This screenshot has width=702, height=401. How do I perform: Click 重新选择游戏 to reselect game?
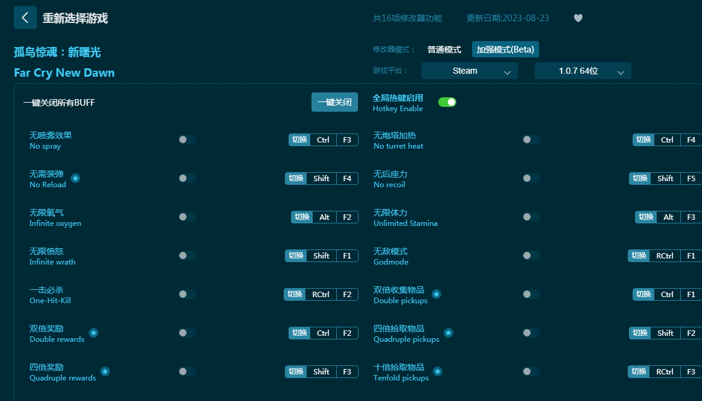click(75, 18)
